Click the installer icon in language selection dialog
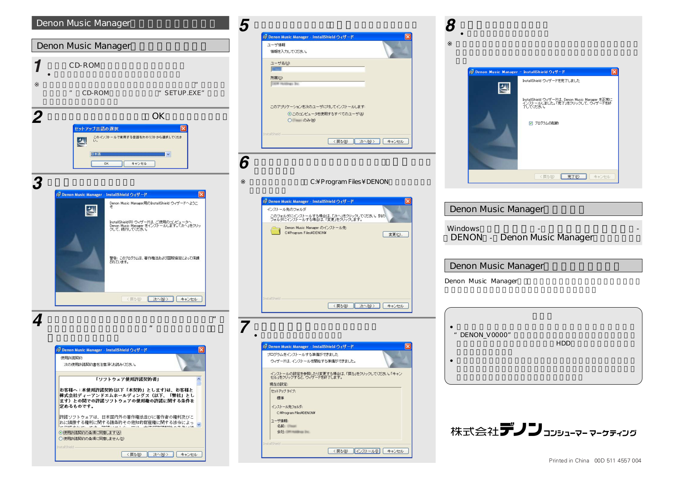The height and width of the screenshot is (481, 674). 82,142
